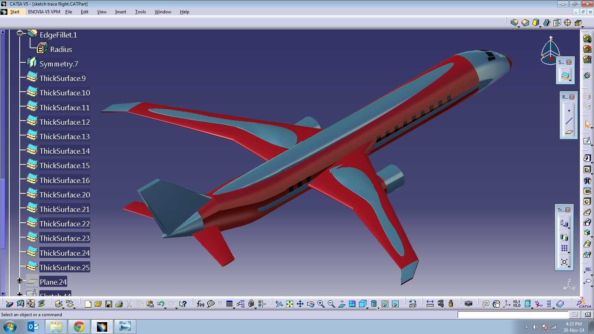Screen dimensions: 594x334
Task: Open Chrome from the taskbar
Action: coord(79,327)
